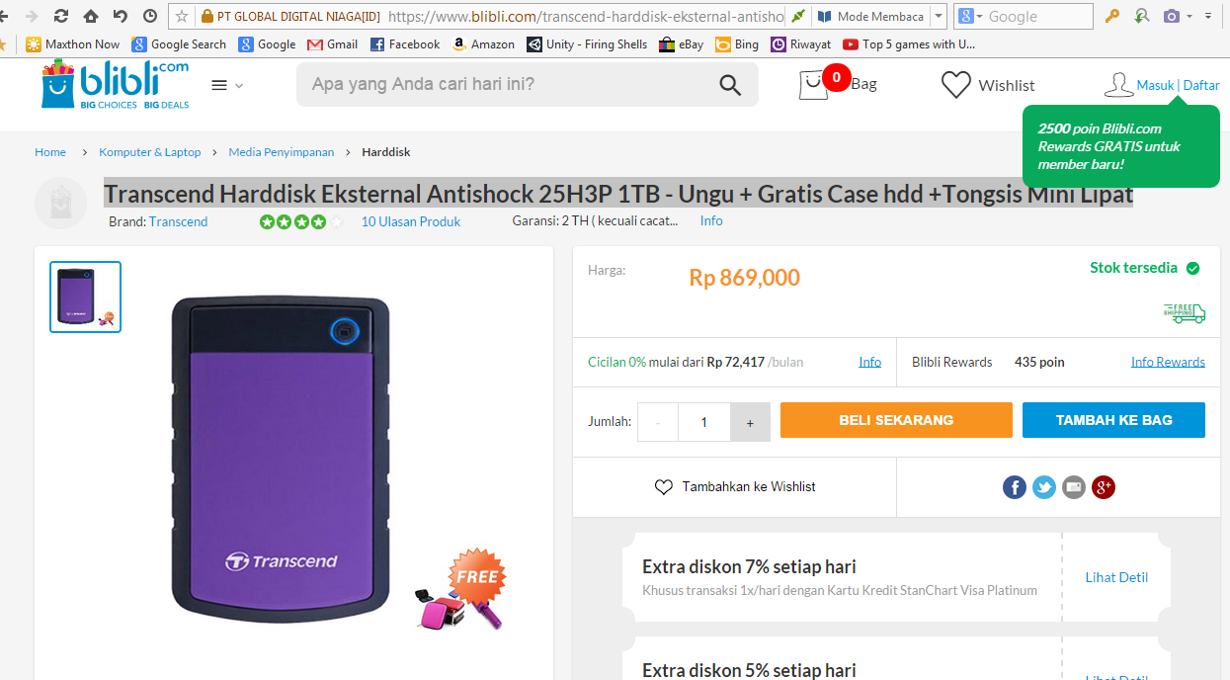Open Amazon bookmark

(483, 44)
